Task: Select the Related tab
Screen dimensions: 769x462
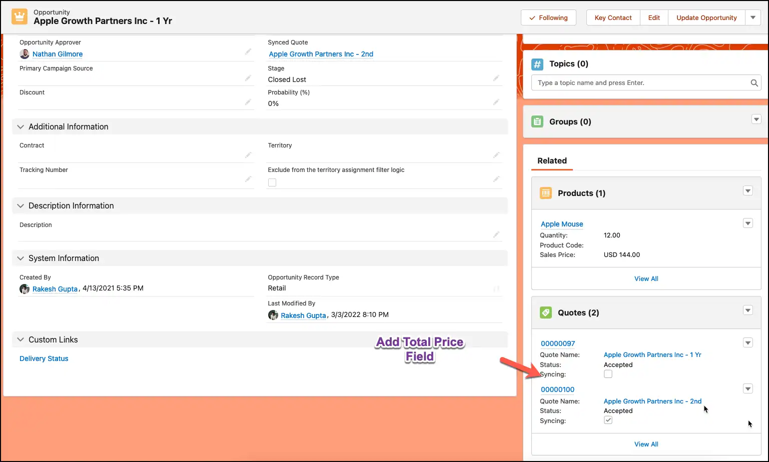Action: click(x=552, y=160)
